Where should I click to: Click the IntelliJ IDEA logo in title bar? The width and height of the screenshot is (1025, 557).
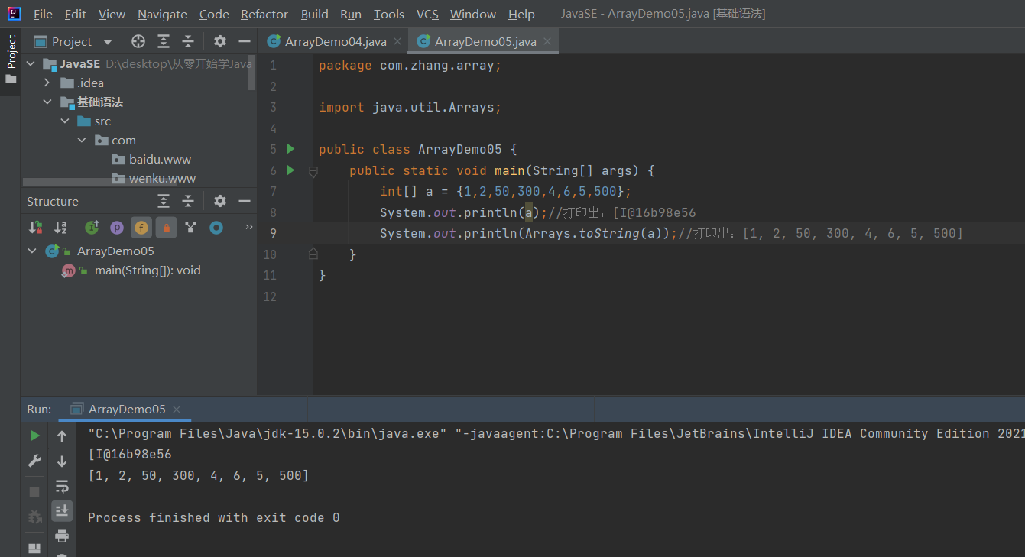[x=14, y=14]
